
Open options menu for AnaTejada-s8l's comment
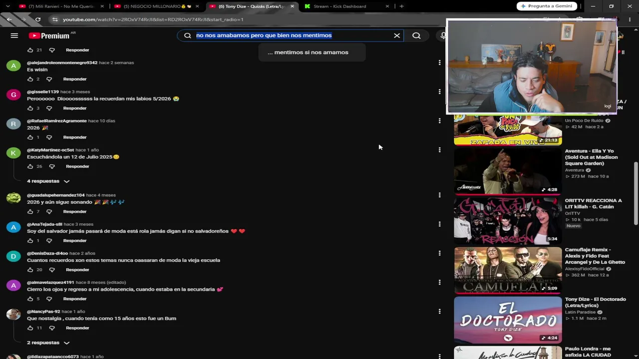coord(439,224)
